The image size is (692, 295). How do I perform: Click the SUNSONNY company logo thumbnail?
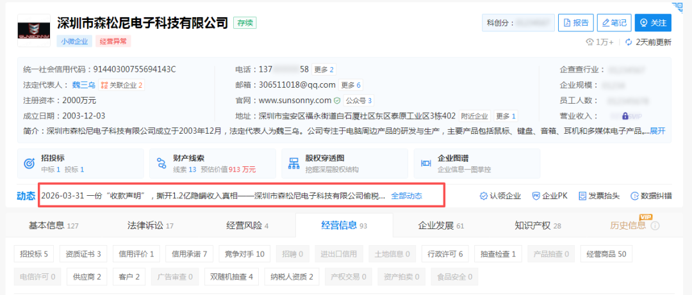click(34, 31)
